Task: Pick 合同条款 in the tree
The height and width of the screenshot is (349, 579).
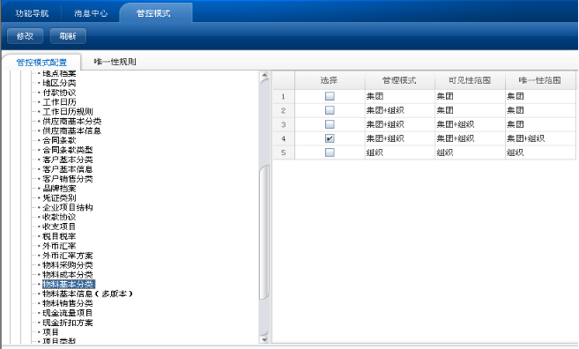Action: click(59, 140)
